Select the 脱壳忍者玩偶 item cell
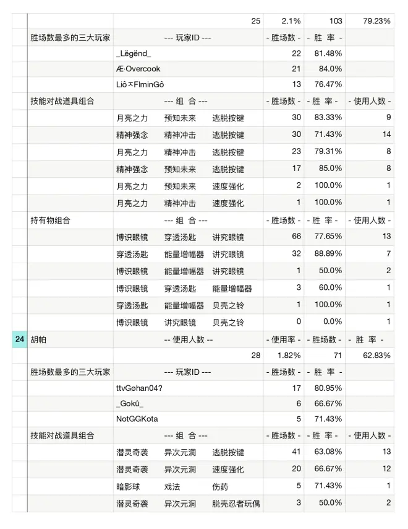 click(x=236, y=503)
